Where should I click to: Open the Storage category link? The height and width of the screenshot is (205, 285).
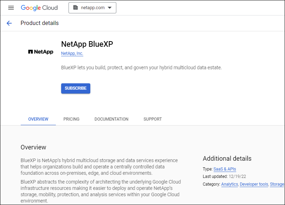[x=277, y=184]
